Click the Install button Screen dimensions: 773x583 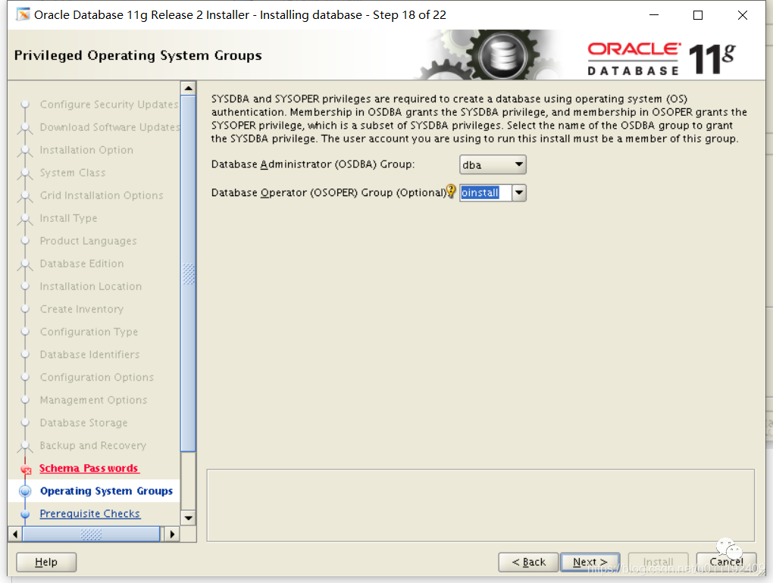[x=658, y=562]
